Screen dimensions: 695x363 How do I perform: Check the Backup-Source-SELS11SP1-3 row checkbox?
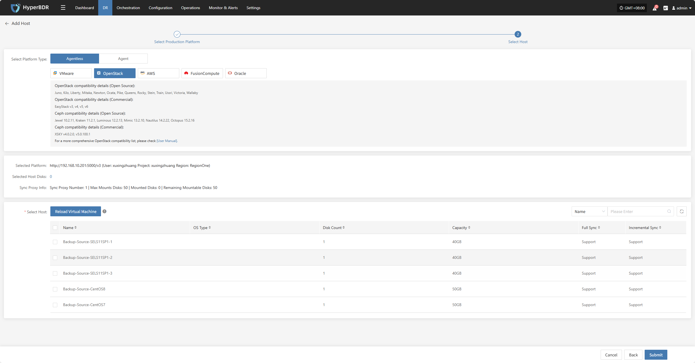coord(55,273)
